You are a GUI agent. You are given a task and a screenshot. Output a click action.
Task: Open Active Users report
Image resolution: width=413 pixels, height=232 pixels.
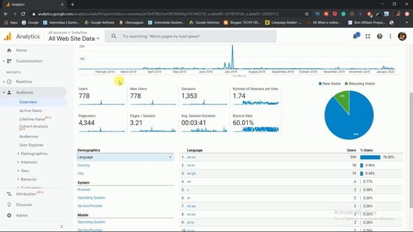pos(30,111)
